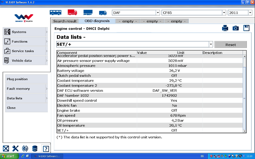The width and height of the screenshot is (255, 159).
Task: Expand the Data lists submenu arrow
Action: coord(47,98)
